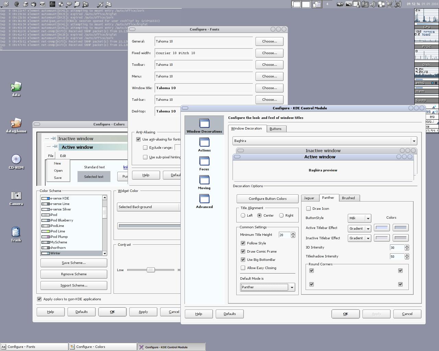Click Save Scheme button
The height and width of the screenshot is (351, 439).
pyautogui.click(x=74, y=263)
